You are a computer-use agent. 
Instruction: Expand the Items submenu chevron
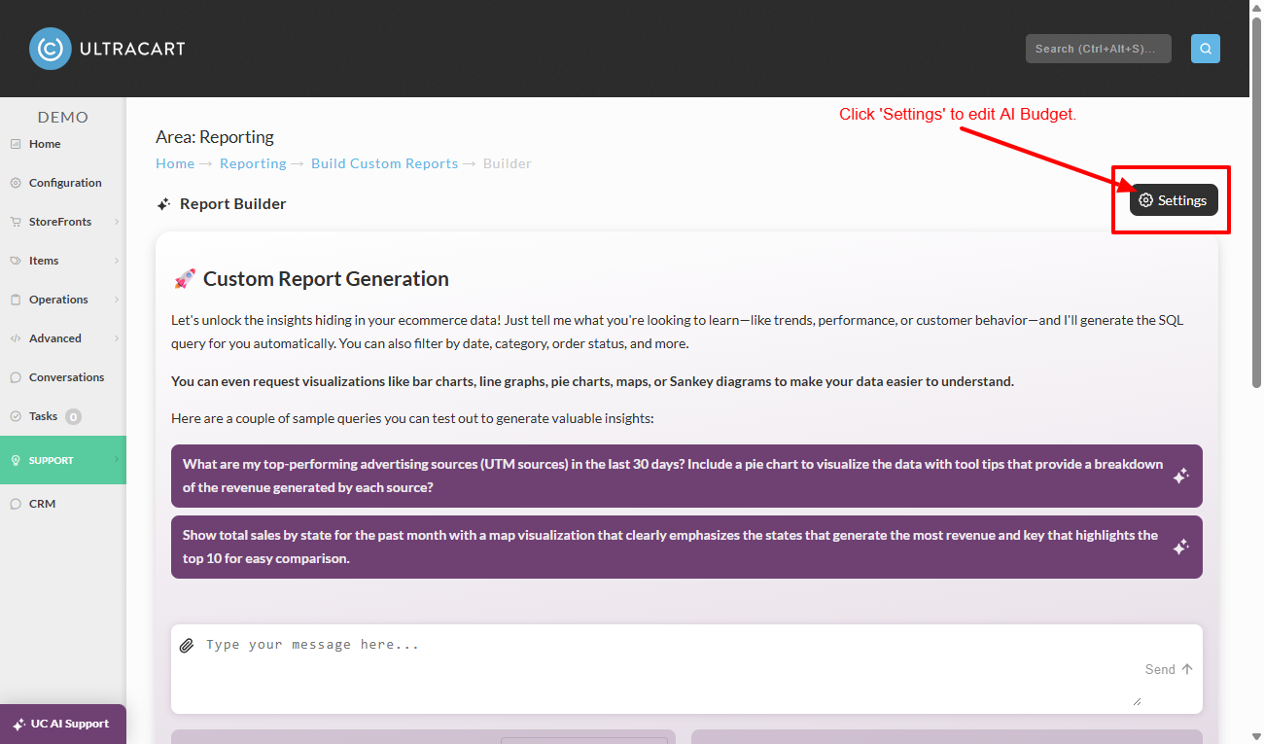point(117,261)
